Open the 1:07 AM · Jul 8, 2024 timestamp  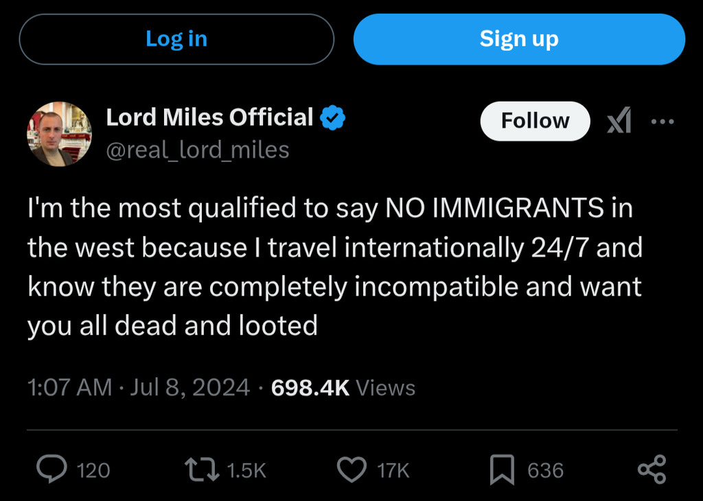pyautogui.click(x=139, y=388)
